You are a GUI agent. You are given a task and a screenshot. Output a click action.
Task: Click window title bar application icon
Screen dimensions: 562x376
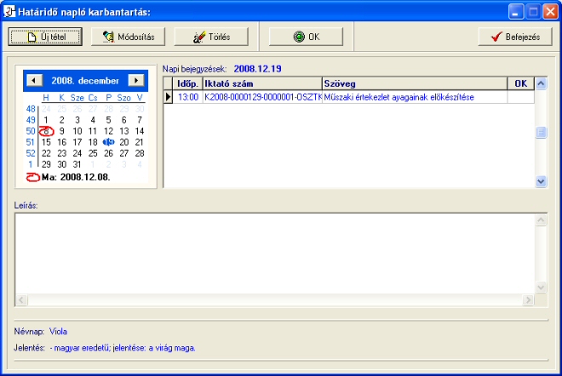click(x=9, y=11)
